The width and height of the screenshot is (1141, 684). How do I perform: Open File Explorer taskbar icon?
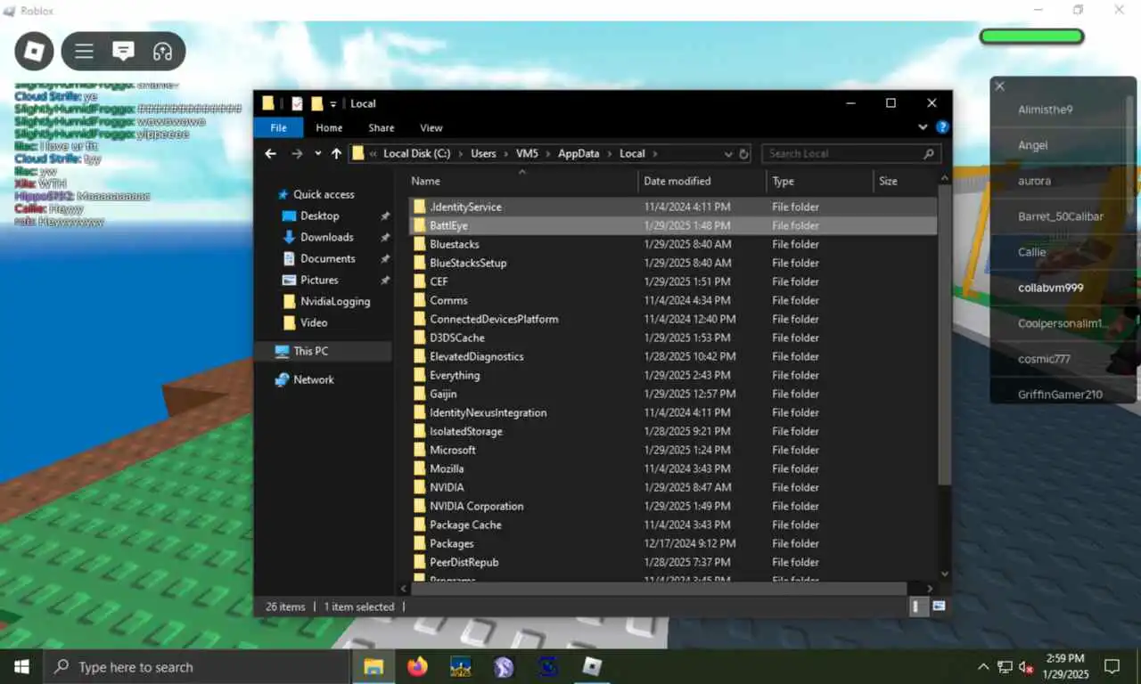(373, 666)
